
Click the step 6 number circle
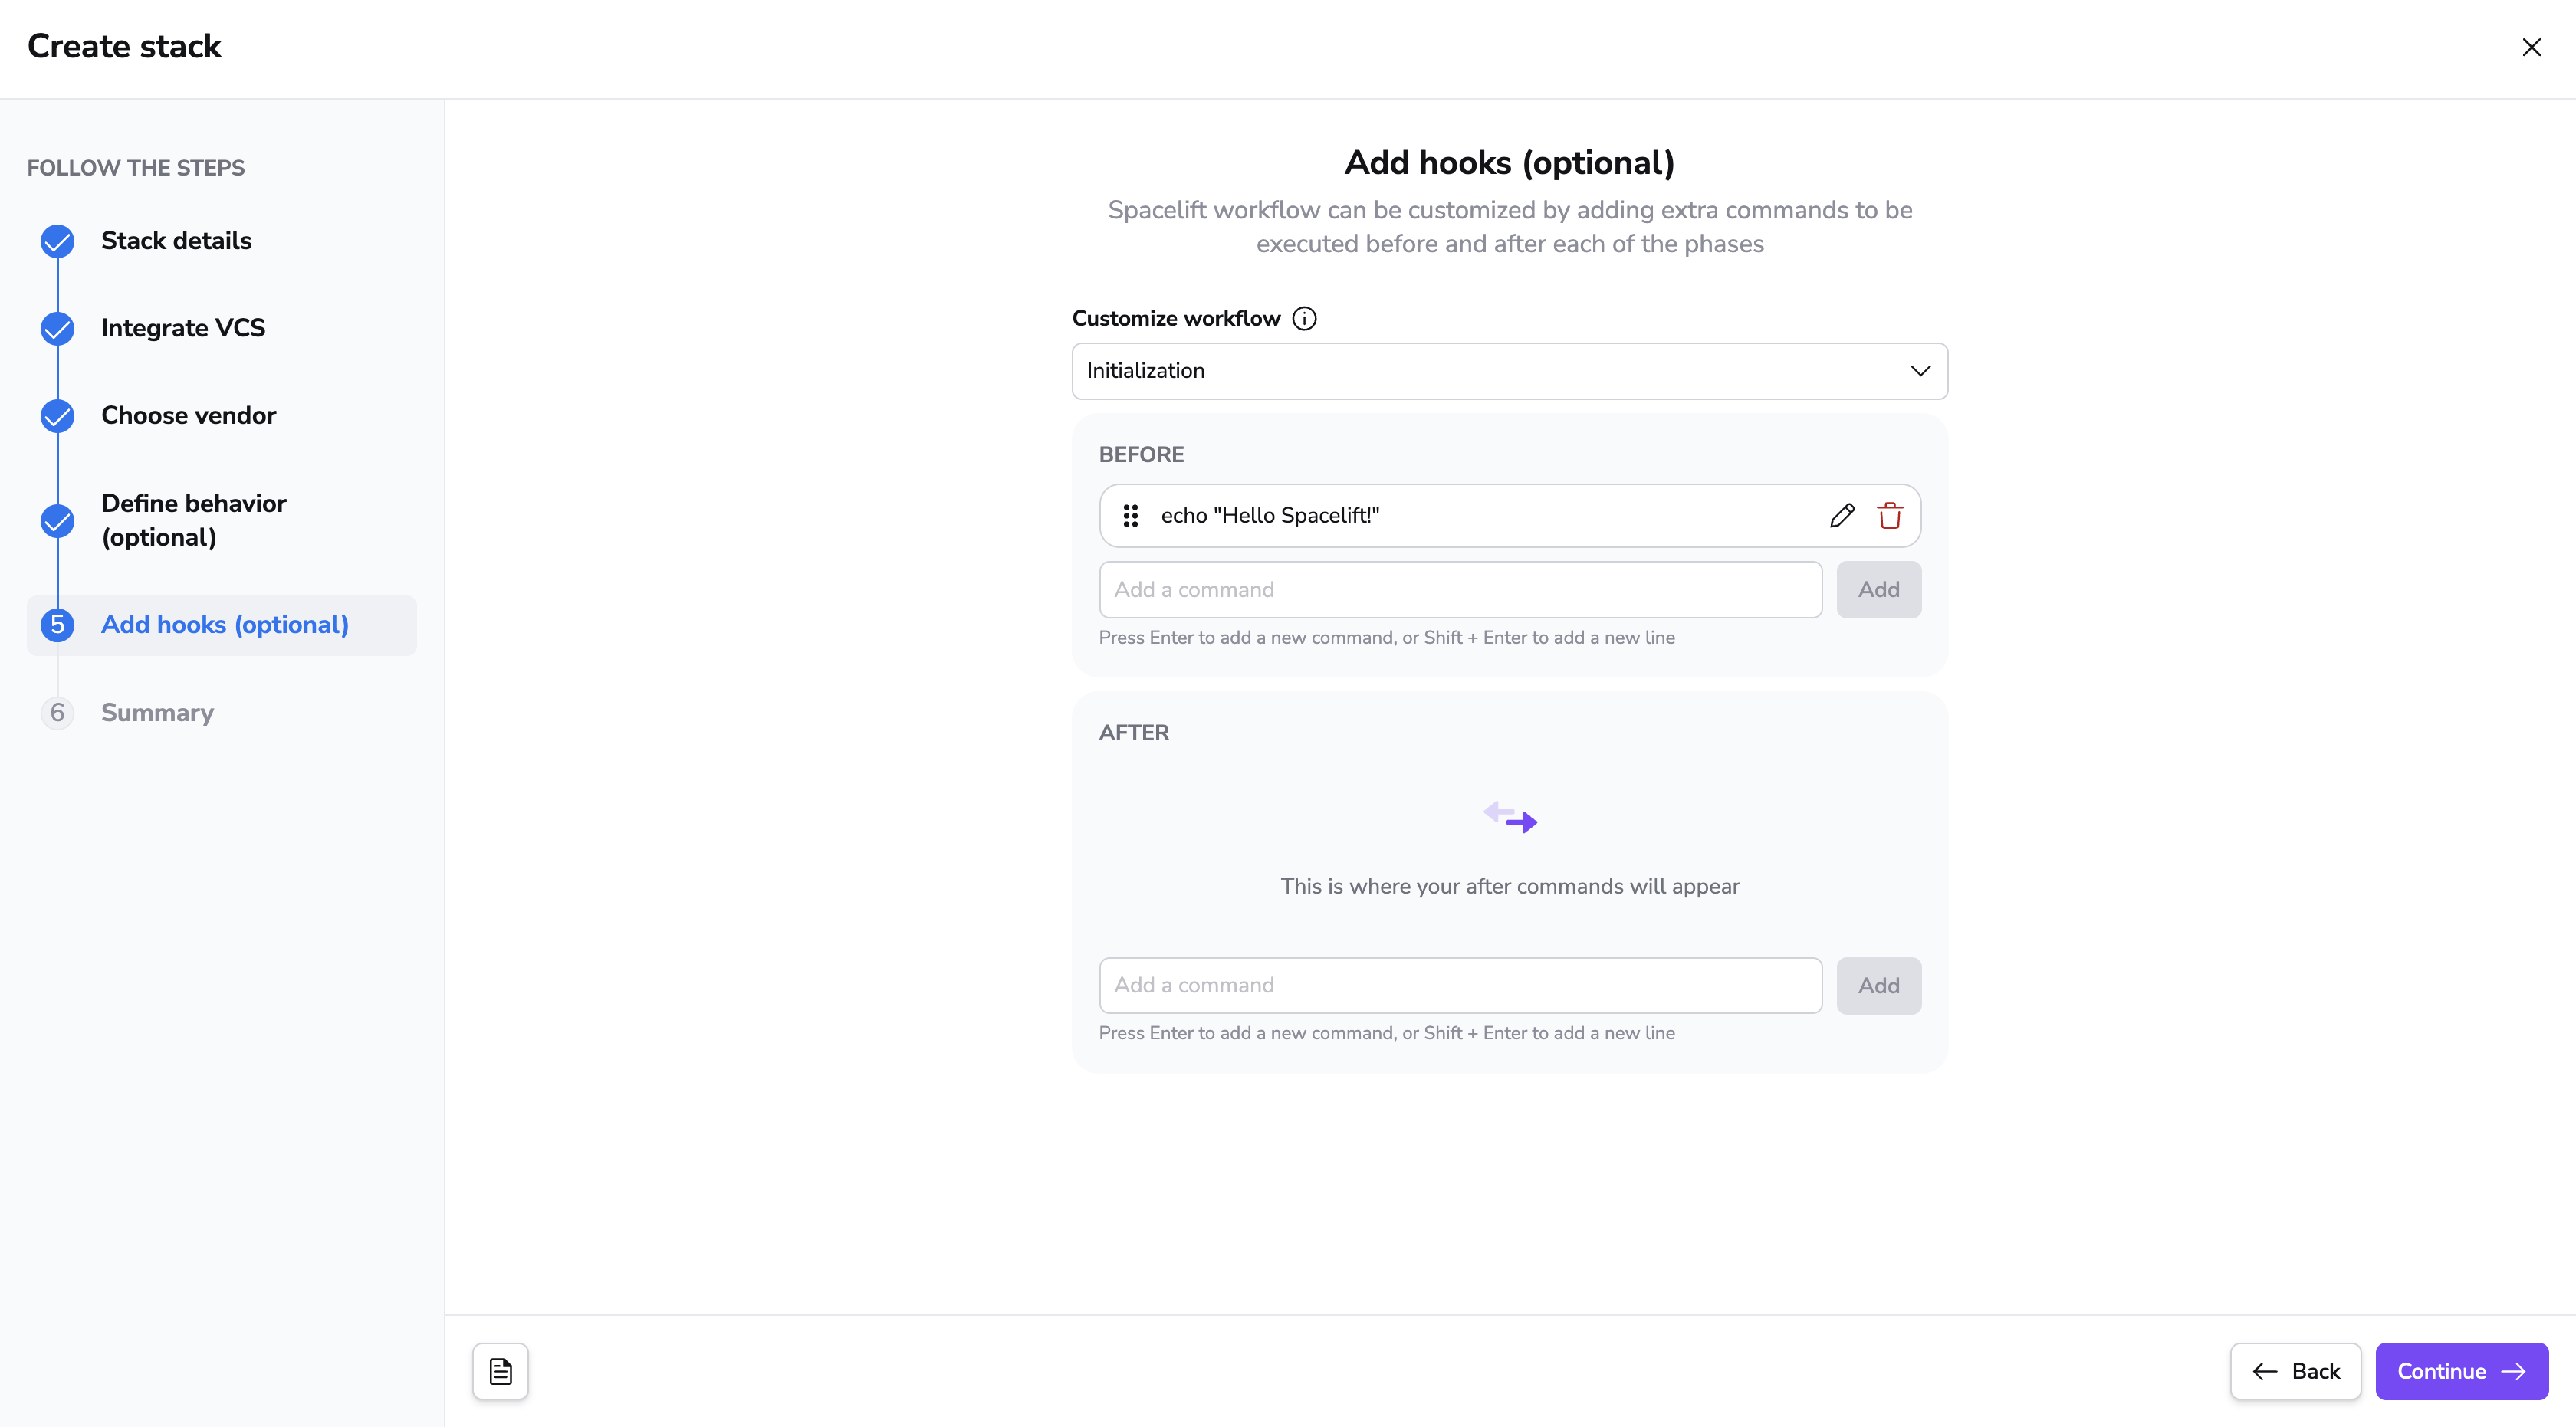(57, 713)
